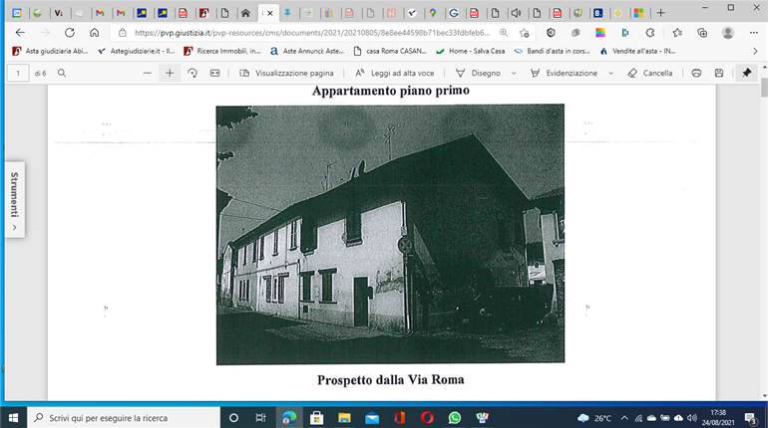Open the Home - Salva Casa bookmark
Screen dimensions: 768x428
coord(470,51)
